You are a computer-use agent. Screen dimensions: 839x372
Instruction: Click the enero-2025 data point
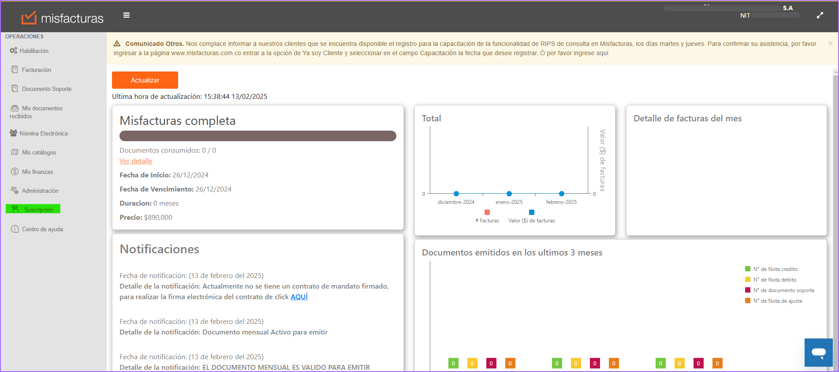pos(509,194)
